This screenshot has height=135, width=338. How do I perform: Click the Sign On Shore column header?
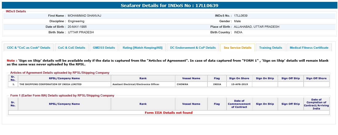(239, 78)
